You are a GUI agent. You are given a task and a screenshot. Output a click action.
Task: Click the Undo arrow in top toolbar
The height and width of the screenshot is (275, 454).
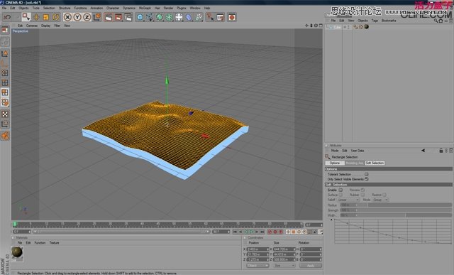(7, 17)
